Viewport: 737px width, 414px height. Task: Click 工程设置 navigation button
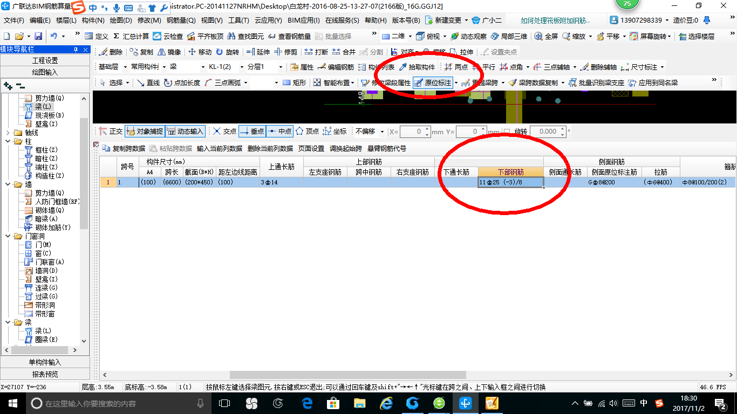coord(45,60)
